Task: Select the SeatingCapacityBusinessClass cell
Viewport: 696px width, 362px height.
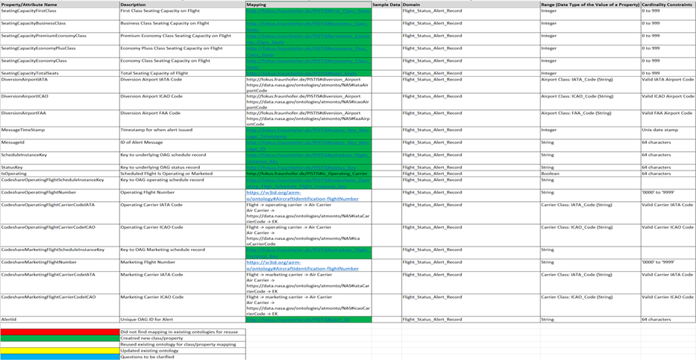Action: (60, 26)
